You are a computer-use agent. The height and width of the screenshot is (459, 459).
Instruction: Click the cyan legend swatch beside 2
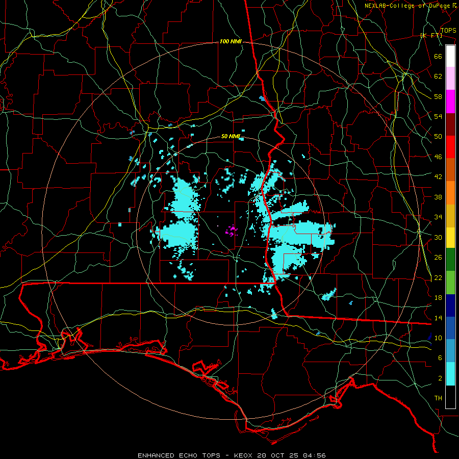coord(450,374)
